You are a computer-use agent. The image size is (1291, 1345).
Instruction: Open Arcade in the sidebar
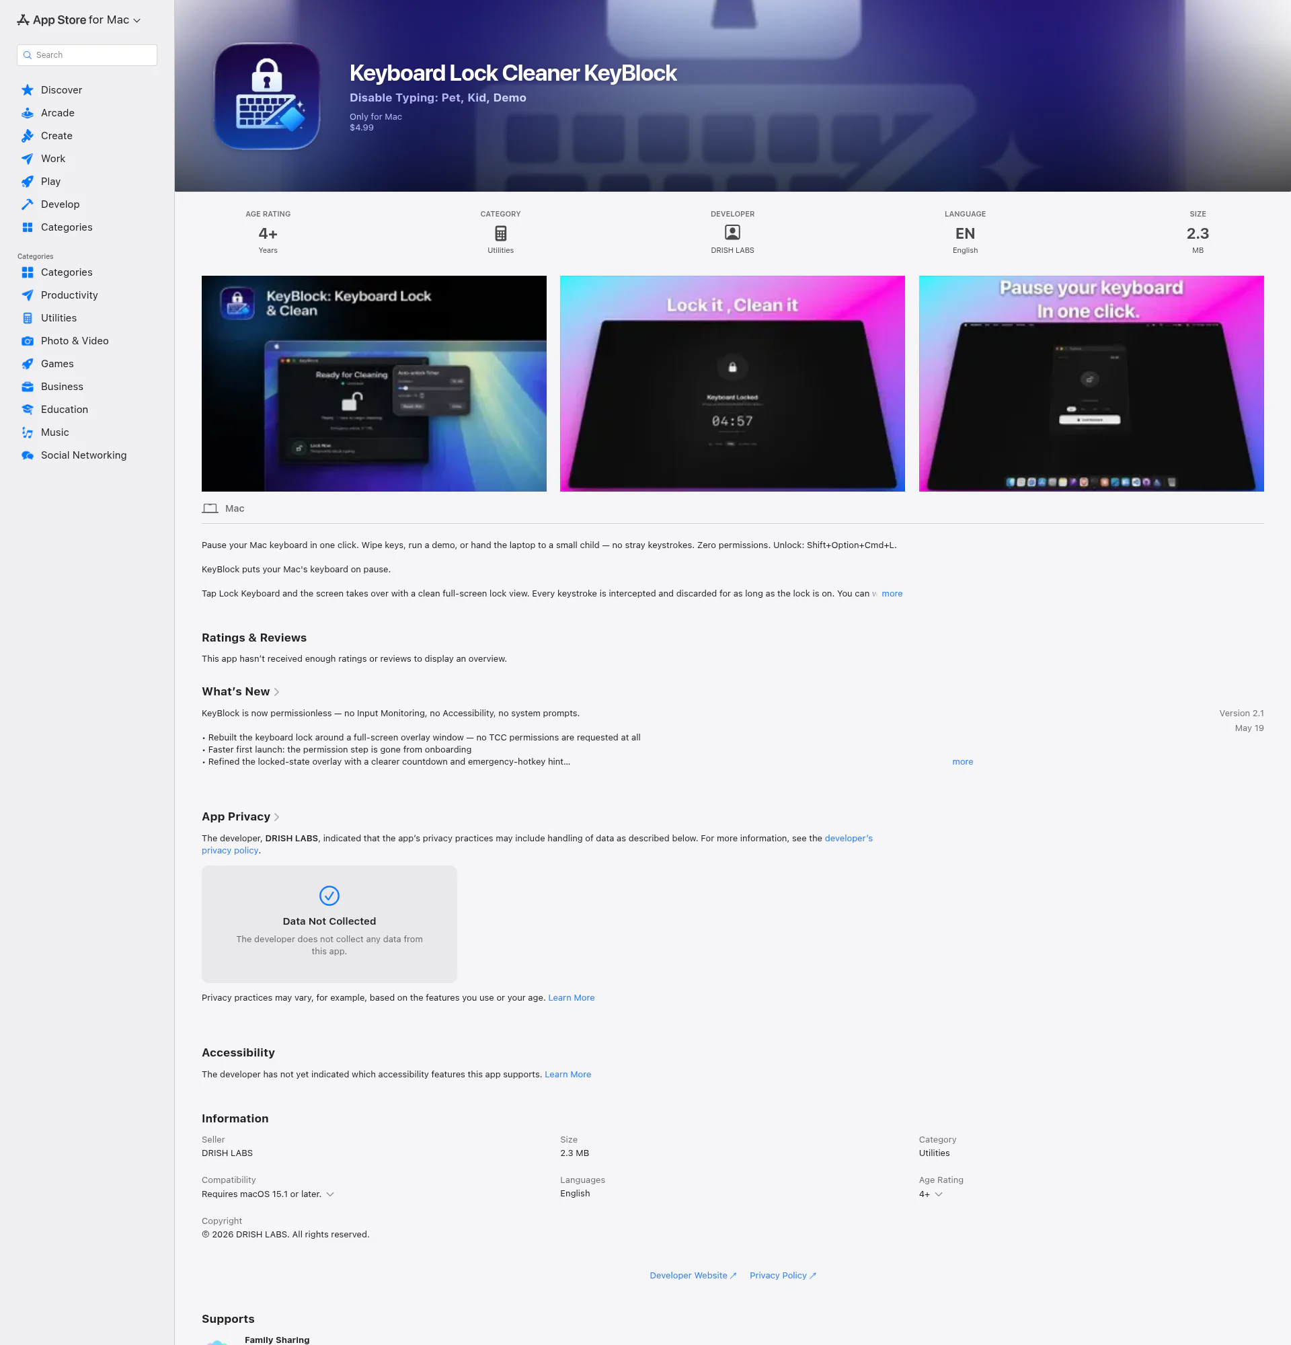click(x=58, y=112)
